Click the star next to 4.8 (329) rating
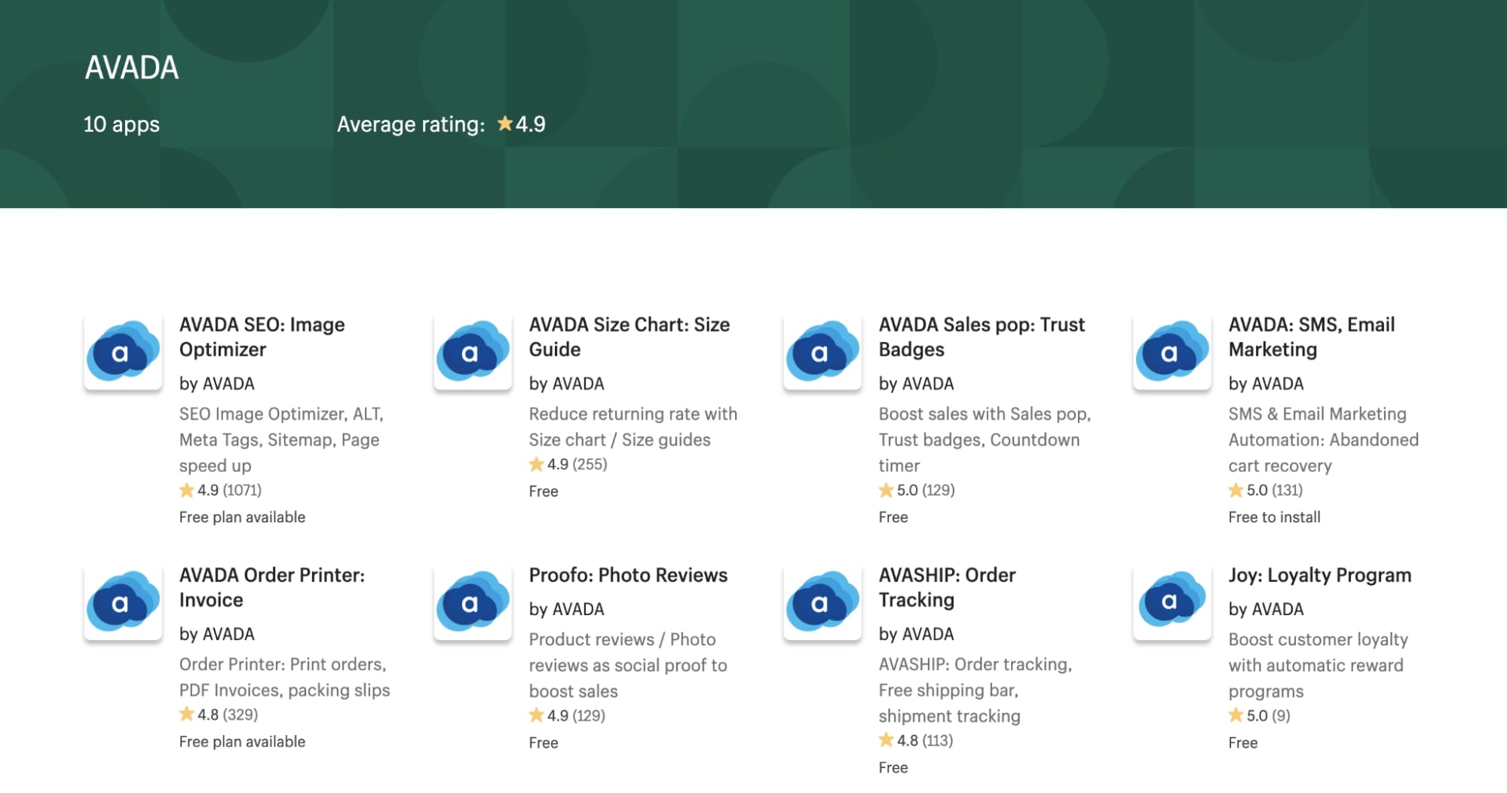1507x793 pixels. pos(186,714)
